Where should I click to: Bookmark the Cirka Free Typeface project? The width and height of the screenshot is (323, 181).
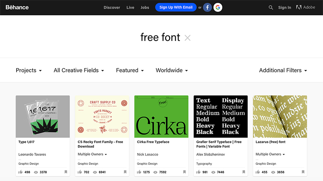coord(185,172)
